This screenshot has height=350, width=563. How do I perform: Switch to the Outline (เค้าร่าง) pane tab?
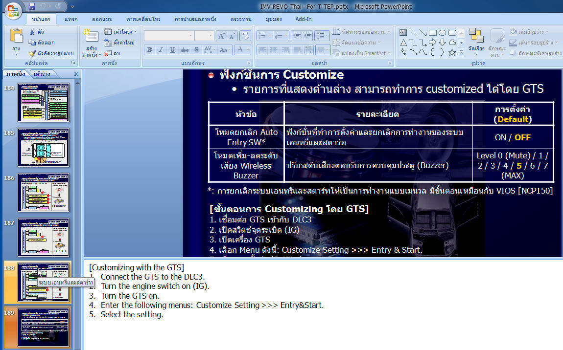pos(42,74)
